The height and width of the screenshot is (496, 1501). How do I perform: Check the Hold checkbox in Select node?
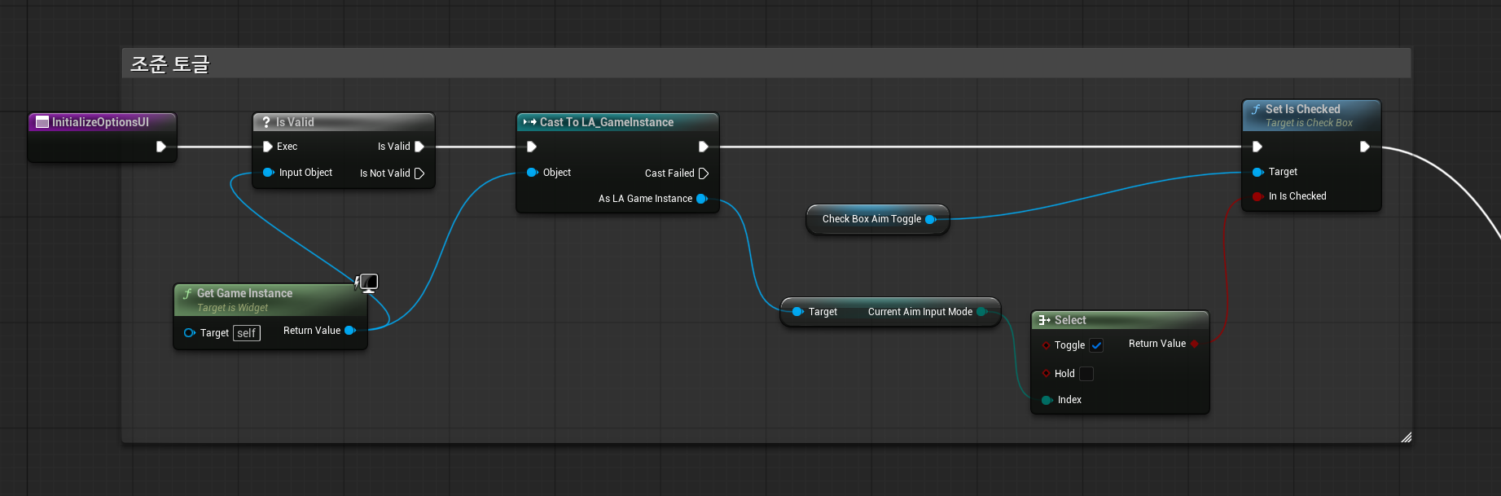point(1086,374)
